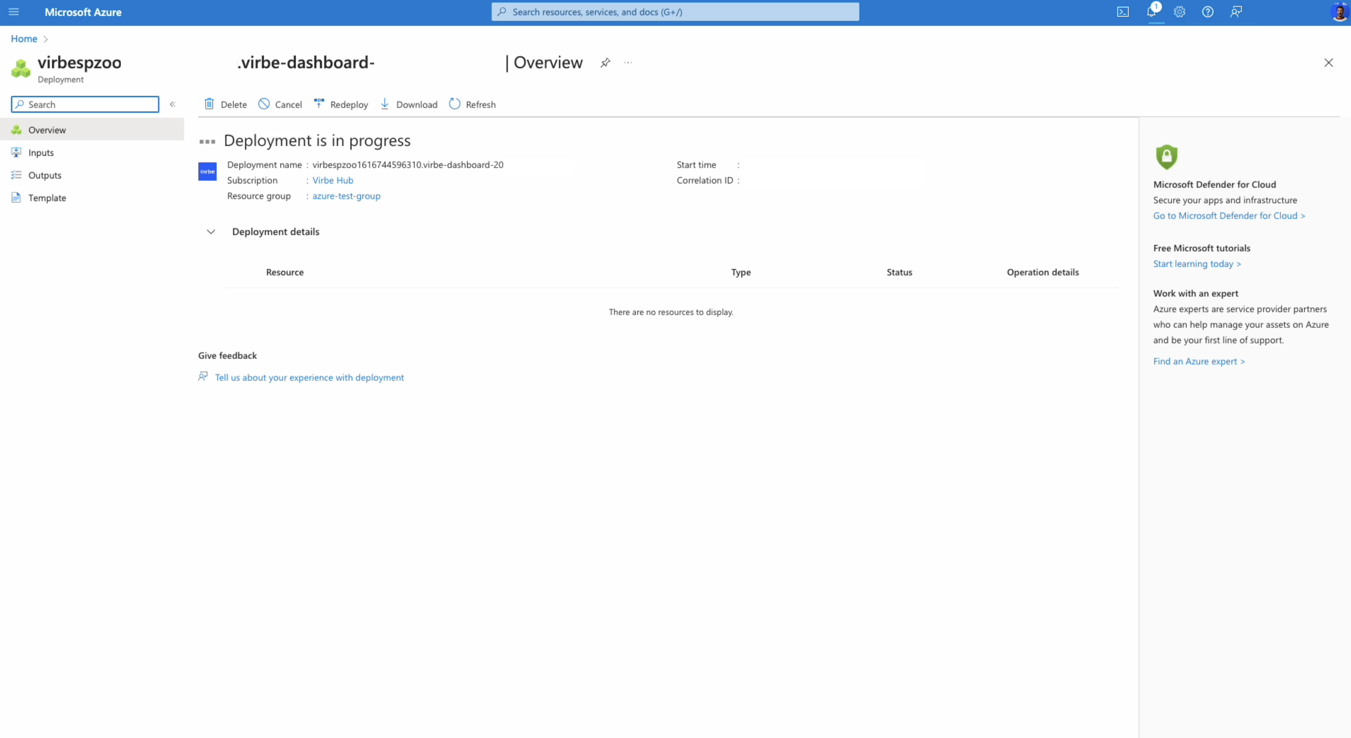Refresh the deployment status
The width and height of the screenshot is (1351, 738).
pyautogui.click(x=472, y=104)
